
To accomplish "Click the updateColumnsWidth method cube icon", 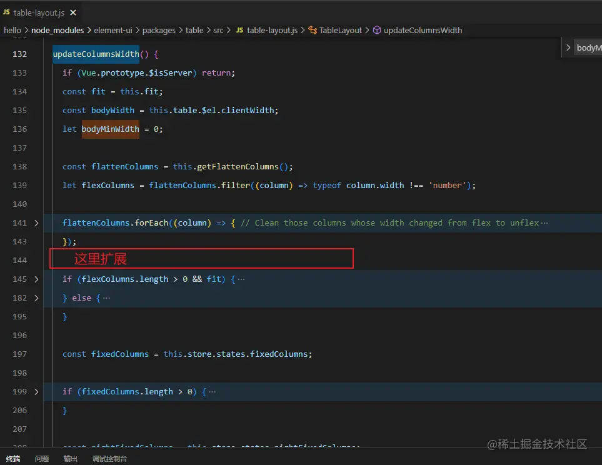I will click(377, 30).
